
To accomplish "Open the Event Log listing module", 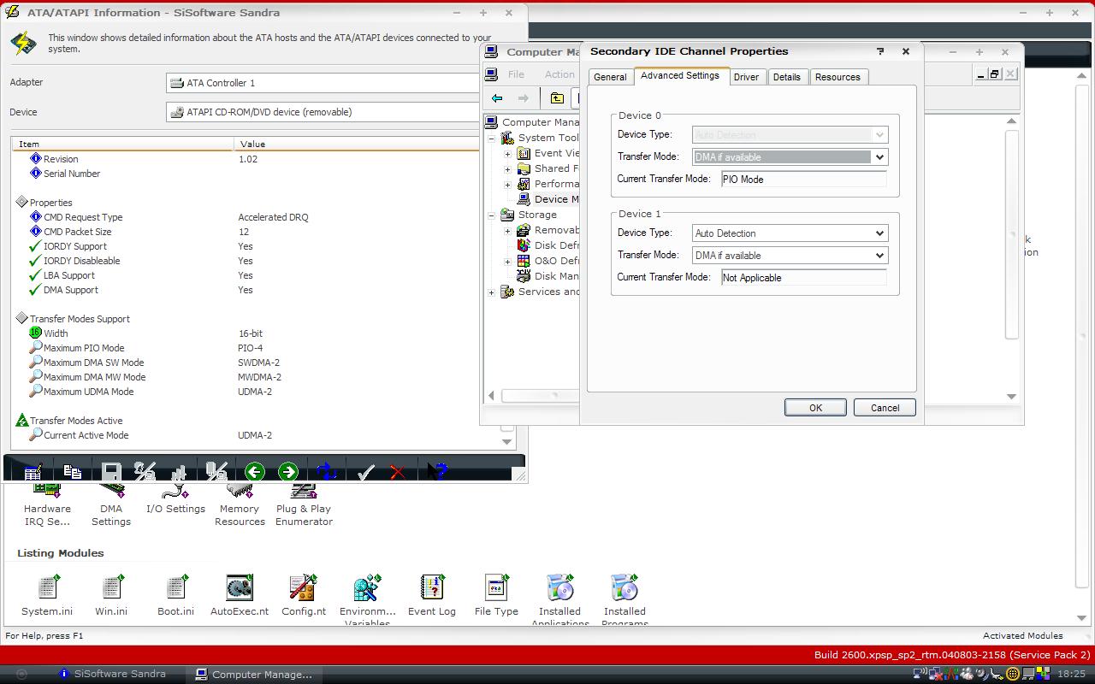I will [x=432, y=595].
